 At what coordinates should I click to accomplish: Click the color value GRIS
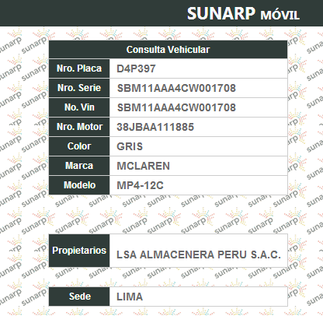click(130, 146)
